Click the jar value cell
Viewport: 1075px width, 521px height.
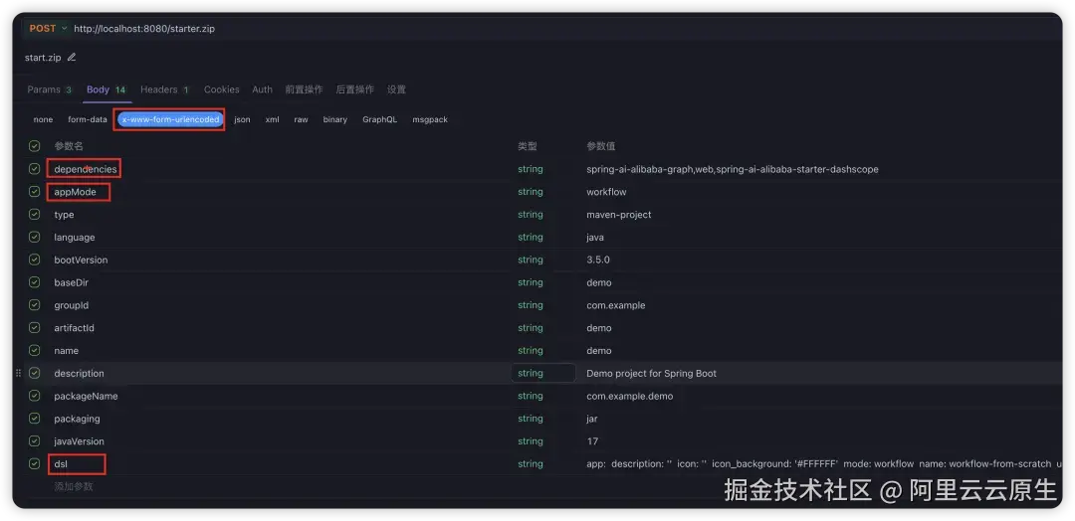(x=591, y=419)
